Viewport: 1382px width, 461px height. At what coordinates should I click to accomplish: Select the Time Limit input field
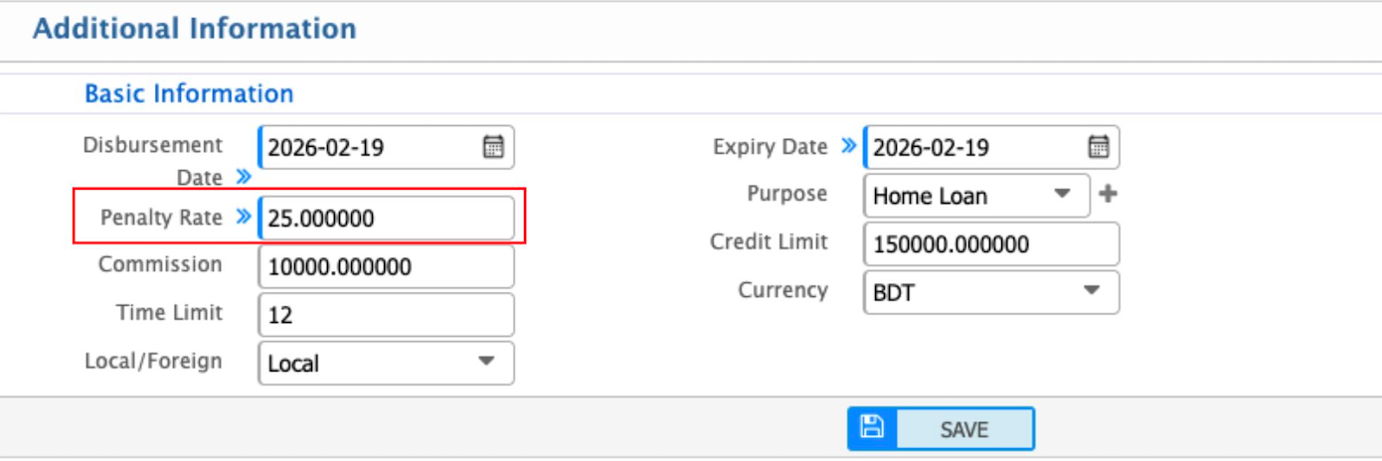click(386, 315)
